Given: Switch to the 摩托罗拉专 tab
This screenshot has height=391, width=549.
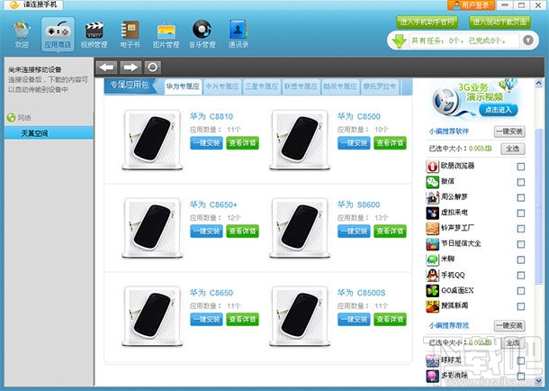Looking at the screenshot, I should point(379,86).
